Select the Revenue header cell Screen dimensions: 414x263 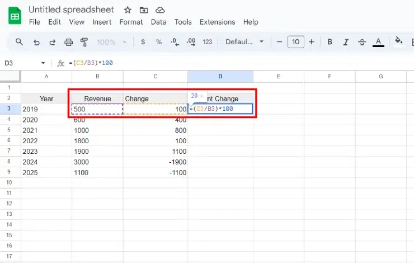point(97,98)
